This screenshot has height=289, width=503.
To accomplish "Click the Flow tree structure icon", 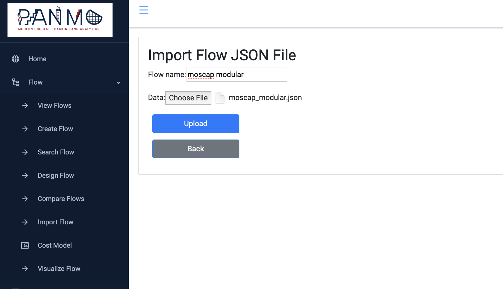I will (16, 82).
